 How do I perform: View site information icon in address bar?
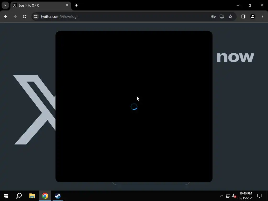pos(36,16)
